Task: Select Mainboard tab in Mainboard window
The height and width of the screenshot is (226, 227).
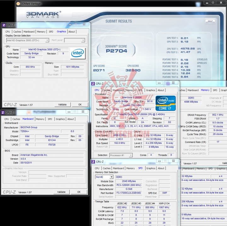Action: tap(28, 119)
